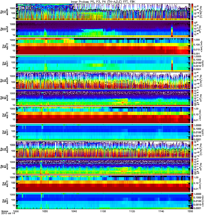The image size is (206, 219).
Task: Click the color bar beside thd fff edc34 panel
Action: [192, 80]
